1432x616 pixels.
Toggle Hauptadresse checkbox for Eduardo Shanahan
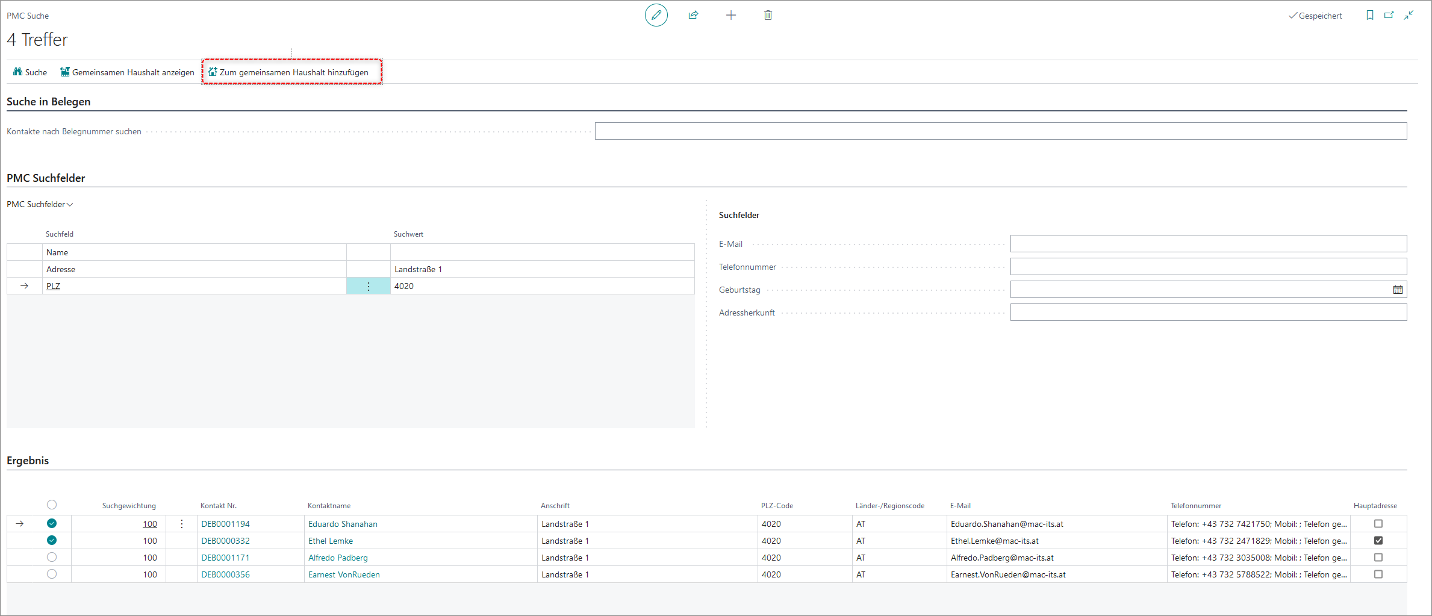(1378, 524)
